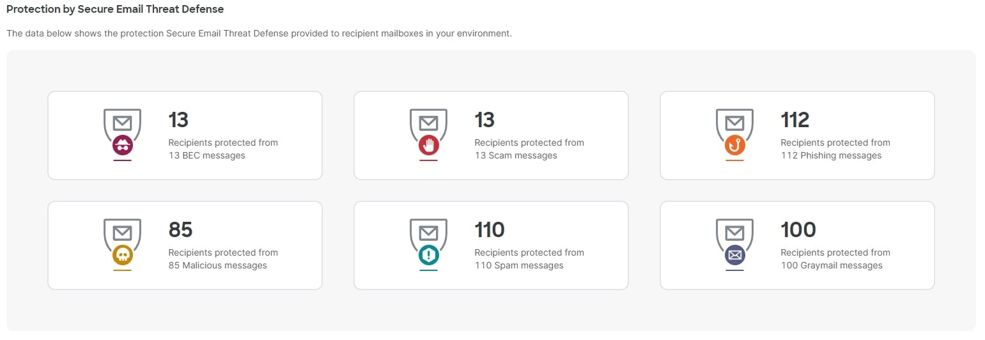The width and height of the screenshot is (985, 340).
Task: Click the Malicious shield icon with skull badge
Action: point(122,244)
